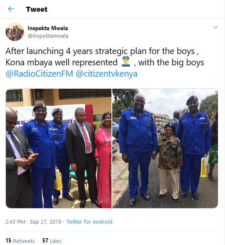
Task: Open Inspekta Mwala's profile avatar
Action: 15,32
